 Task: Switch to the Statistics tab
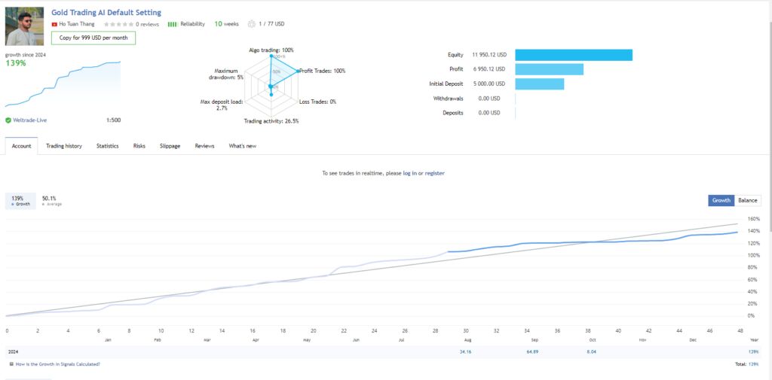pos(107,146)
